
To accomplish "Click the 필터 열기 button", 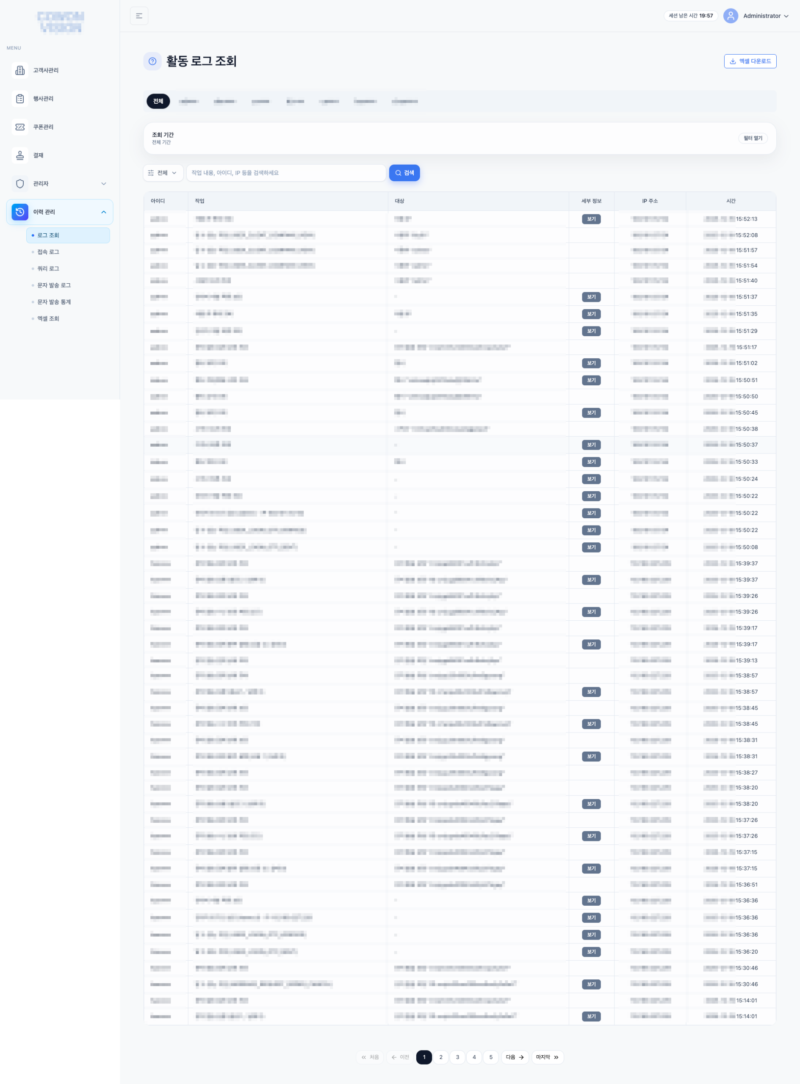I will pos(753,138).
